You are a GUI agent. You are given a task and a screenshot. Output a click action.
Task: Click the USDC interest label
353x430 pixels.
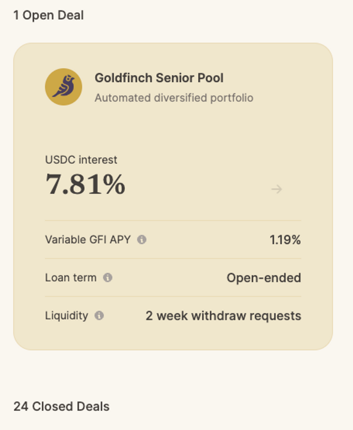pos(81,160)
